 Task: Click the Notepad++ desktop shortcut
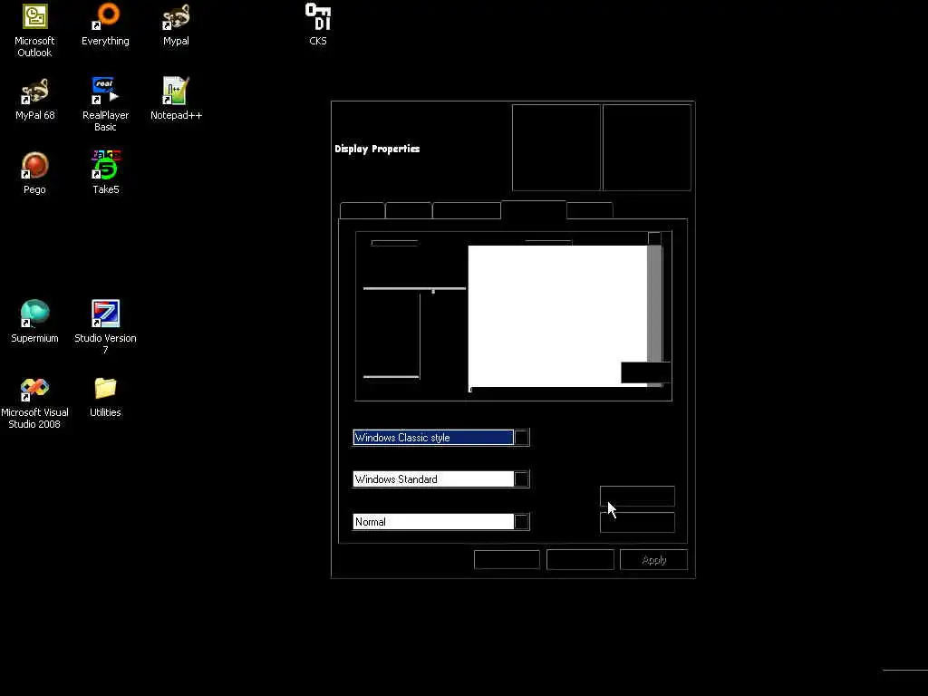pyautogui.click(x=176, y=99)
